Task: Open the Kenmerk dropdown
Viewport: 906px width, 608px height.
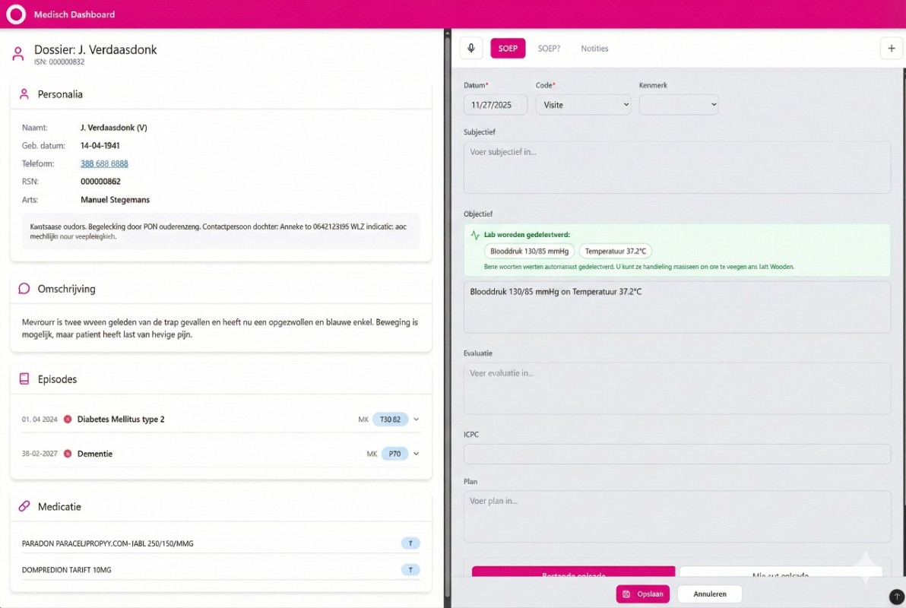Action: [678, 105]
